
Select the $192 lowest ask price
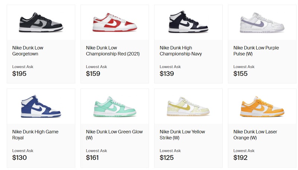pyautogui.click(x=240, y=158)
